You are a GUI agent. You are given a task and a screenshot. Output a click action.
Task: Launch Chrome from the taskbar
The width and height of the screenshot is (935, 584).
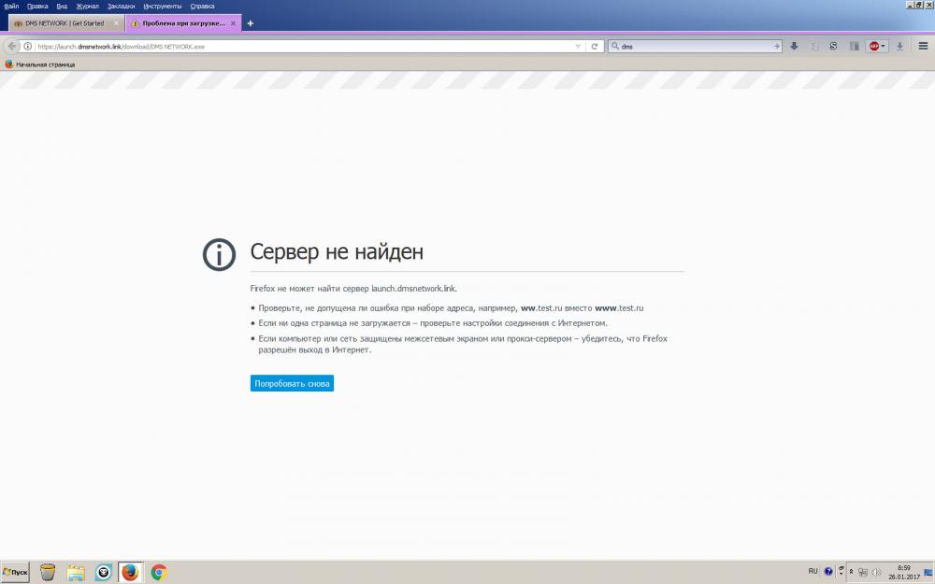[x=159, y=572]
